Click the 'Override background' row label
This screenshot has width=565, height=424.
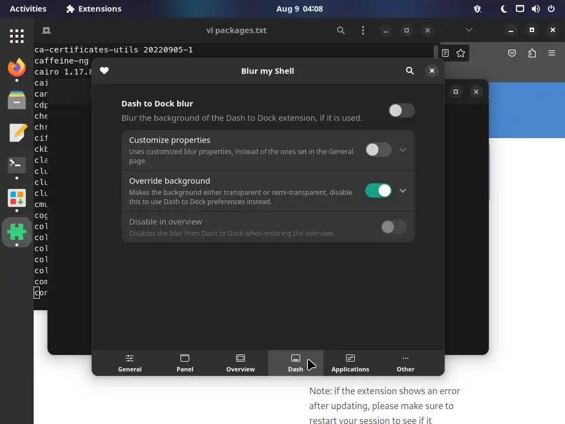pos(169,181)
